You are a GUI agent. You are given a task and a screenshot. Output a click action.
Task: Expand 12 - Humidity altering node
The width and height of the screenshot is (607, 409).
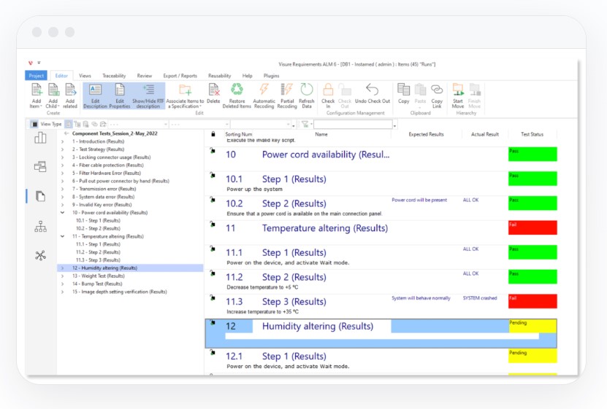pos(62,268)
